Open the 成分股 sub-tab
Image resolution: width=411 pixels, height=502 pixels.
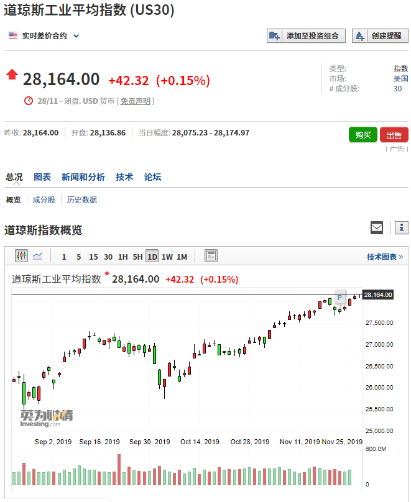tap(44, 200)
